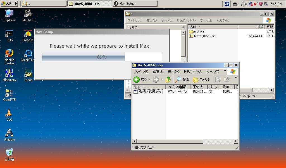Open Search (検索) in the zip window toolbar
Viewport: 286px width, 168px height.
coord(182,80)
